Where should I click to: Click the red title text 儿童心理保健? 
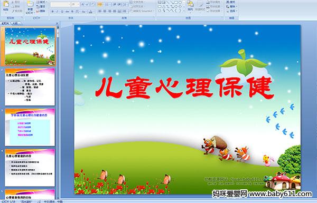(x=184, y=88)
